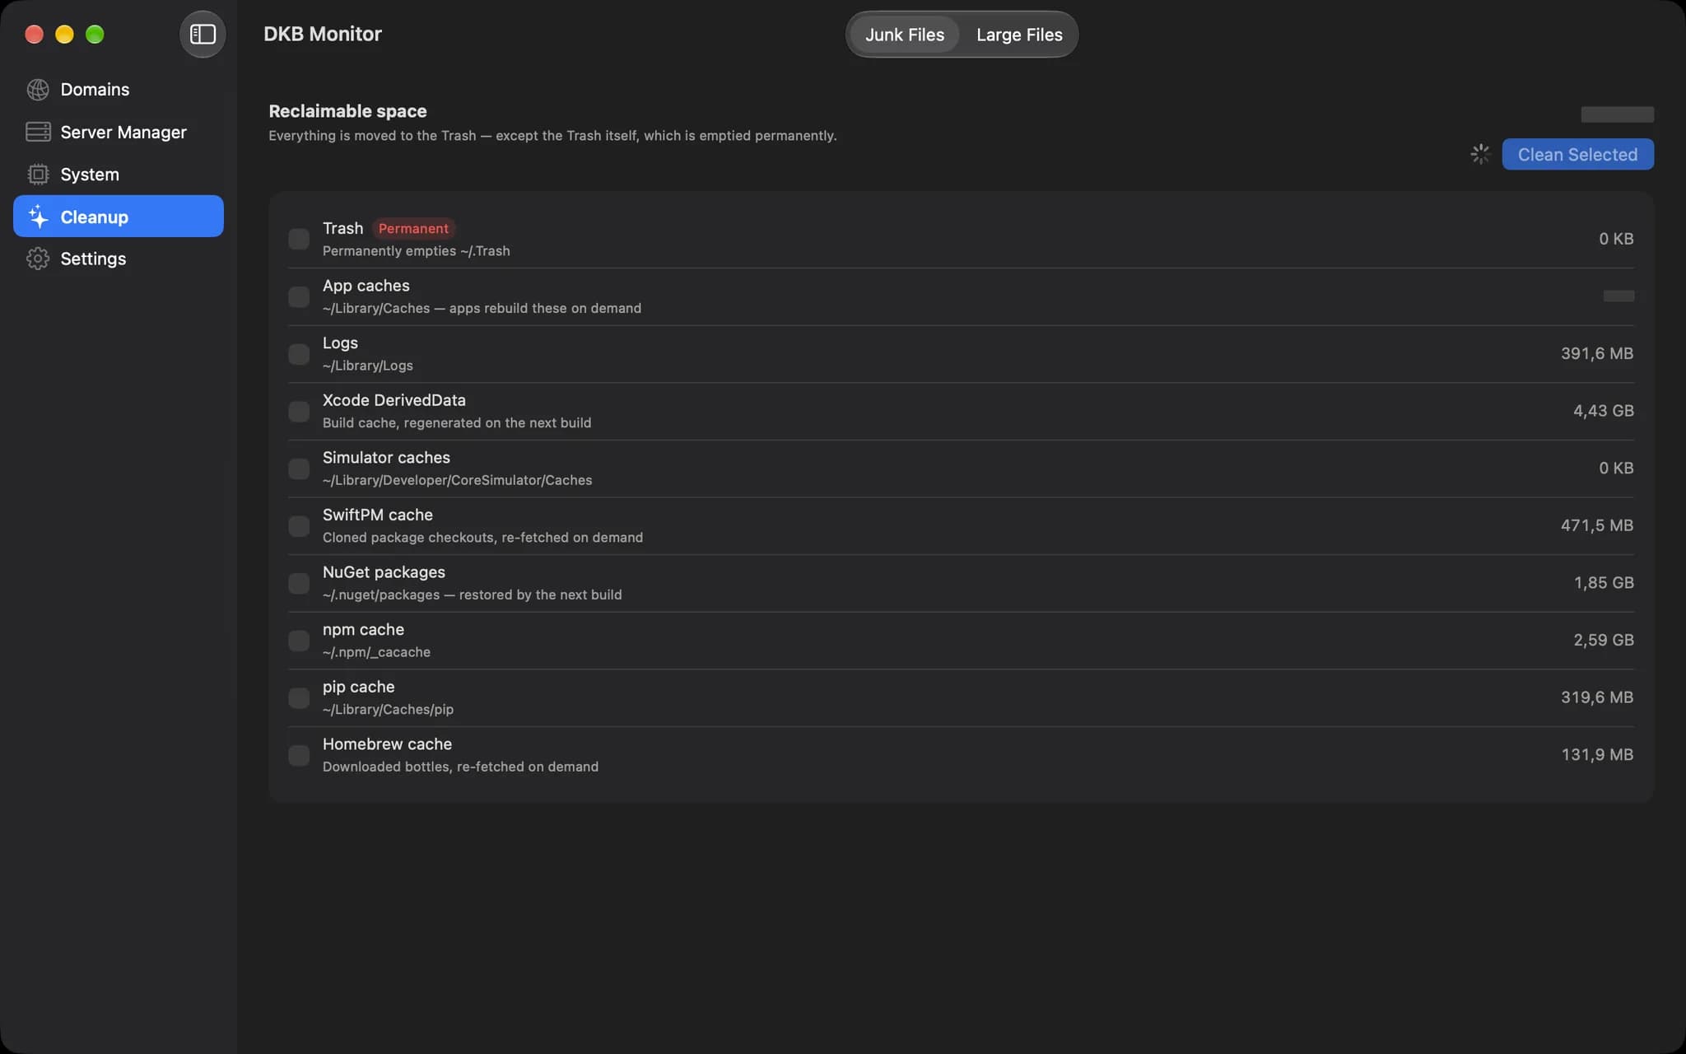This screenshot has width=1686, height=1054.
Task: Go to System in the sidebar
Action: 119,174
